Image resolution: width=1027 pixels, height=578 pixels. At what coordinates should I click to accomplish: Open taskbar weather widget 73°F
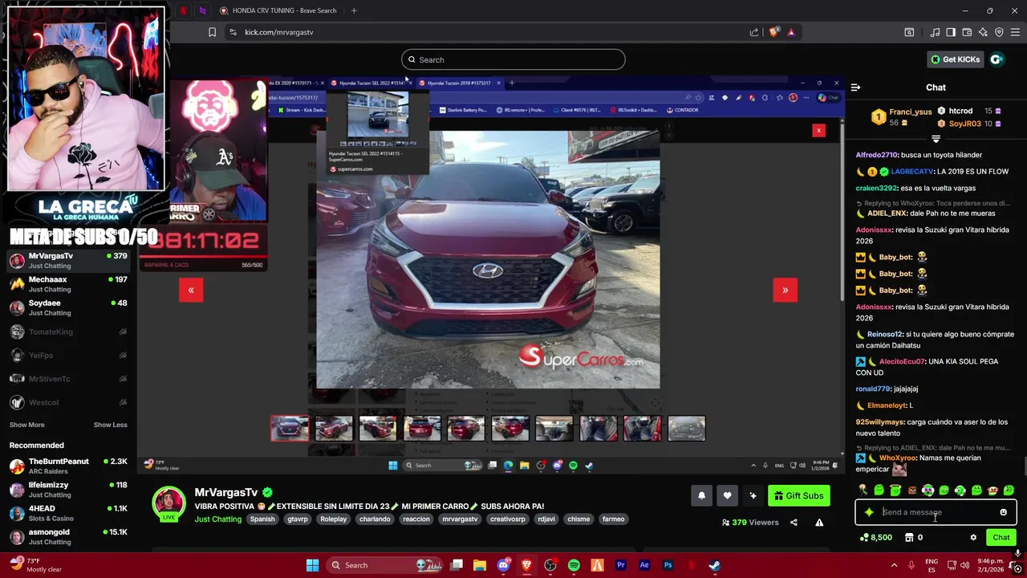36,565
